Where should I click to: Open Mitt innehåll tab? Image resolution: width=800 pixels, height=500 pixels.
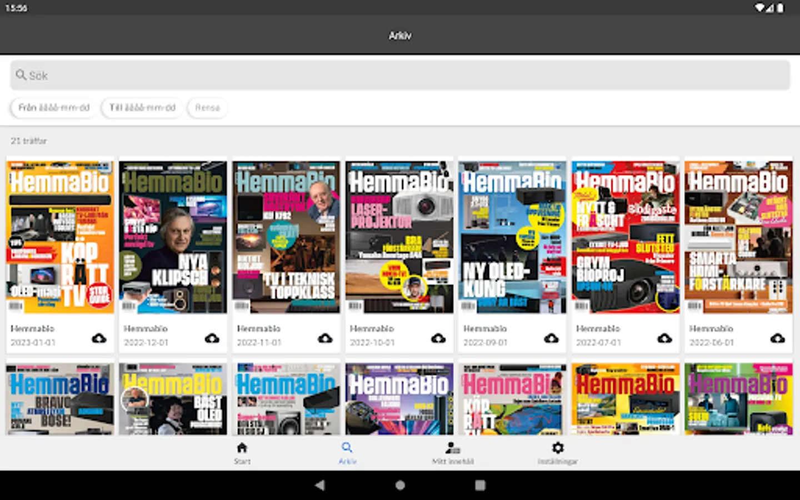(x=453, y=453)
